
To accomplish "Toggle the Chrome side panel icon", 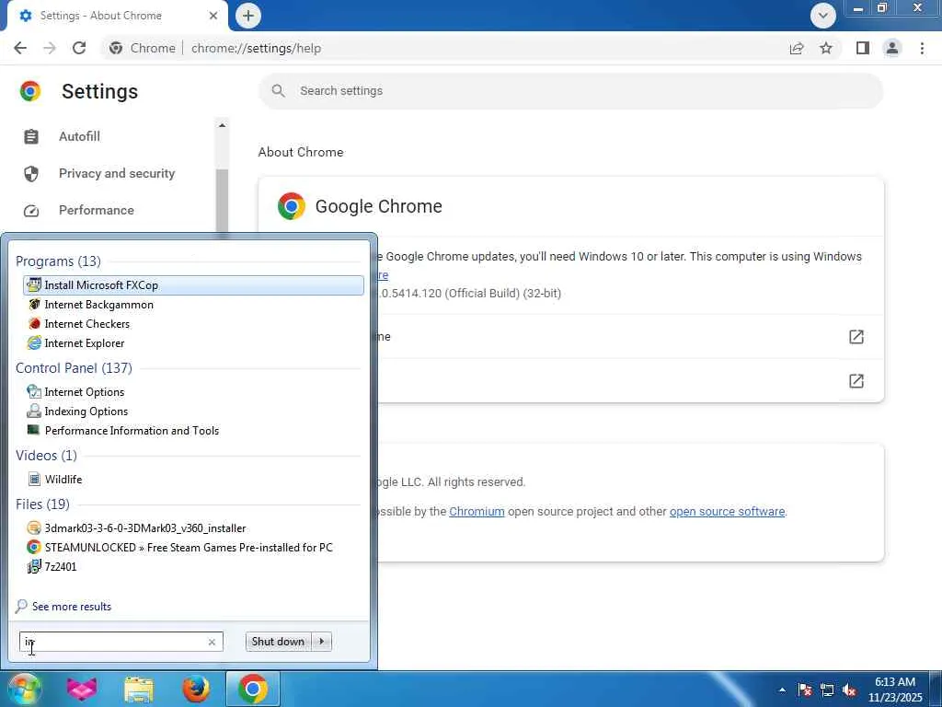I will (x=863, y=48).
